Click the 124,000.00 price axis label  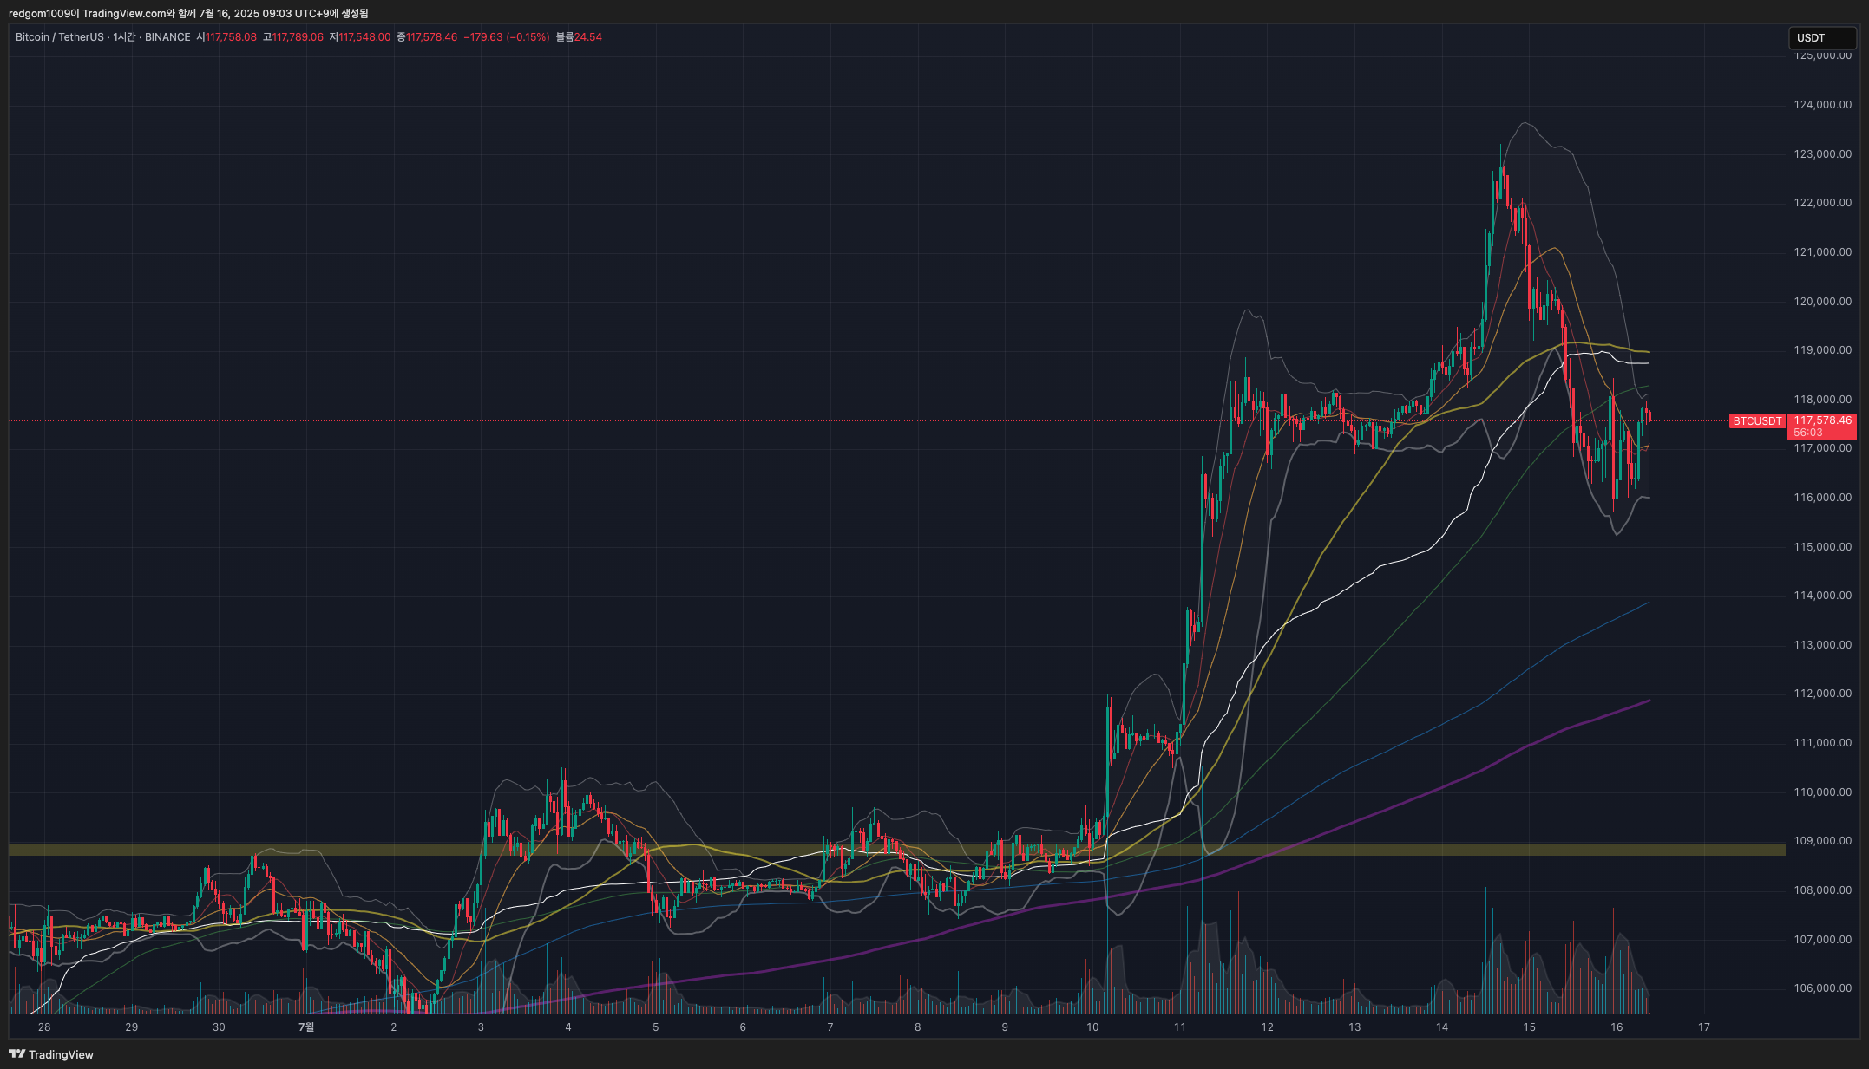coord(1823,105)
